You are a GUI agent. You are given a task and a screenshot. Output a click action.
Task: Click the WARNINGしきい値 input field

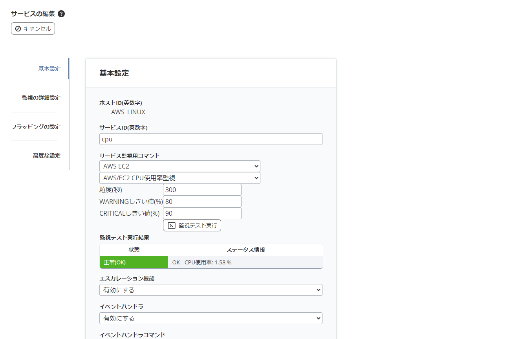pos(202,202)
